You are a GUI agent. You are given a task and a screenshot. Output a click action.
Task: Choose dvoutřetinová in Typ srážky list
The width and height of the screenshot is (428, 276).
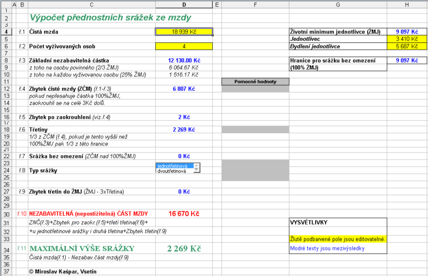click(175, 171)
